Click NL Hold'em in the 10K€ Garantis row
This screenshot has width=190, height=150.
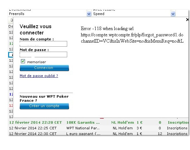122,122
